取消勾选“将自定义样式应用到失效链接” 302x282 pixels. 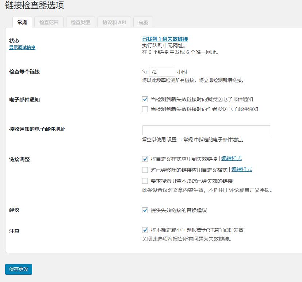click(x=145, y=159)
